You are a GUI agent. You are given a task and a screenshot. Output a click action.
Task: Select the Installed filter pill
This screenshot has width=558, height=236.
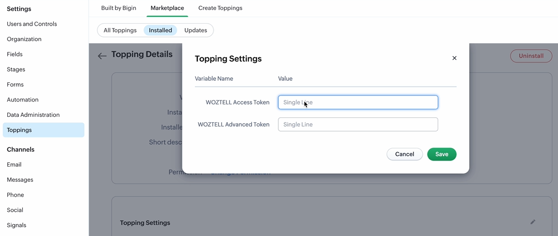(160, 30)
